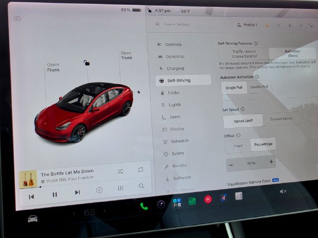
Task: Open the Profile 1 driver profile menu
Action: coord(247,25)
